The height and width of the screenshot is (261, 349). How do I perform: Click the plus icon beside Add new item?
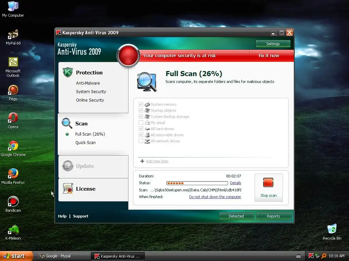coord(142,161)
